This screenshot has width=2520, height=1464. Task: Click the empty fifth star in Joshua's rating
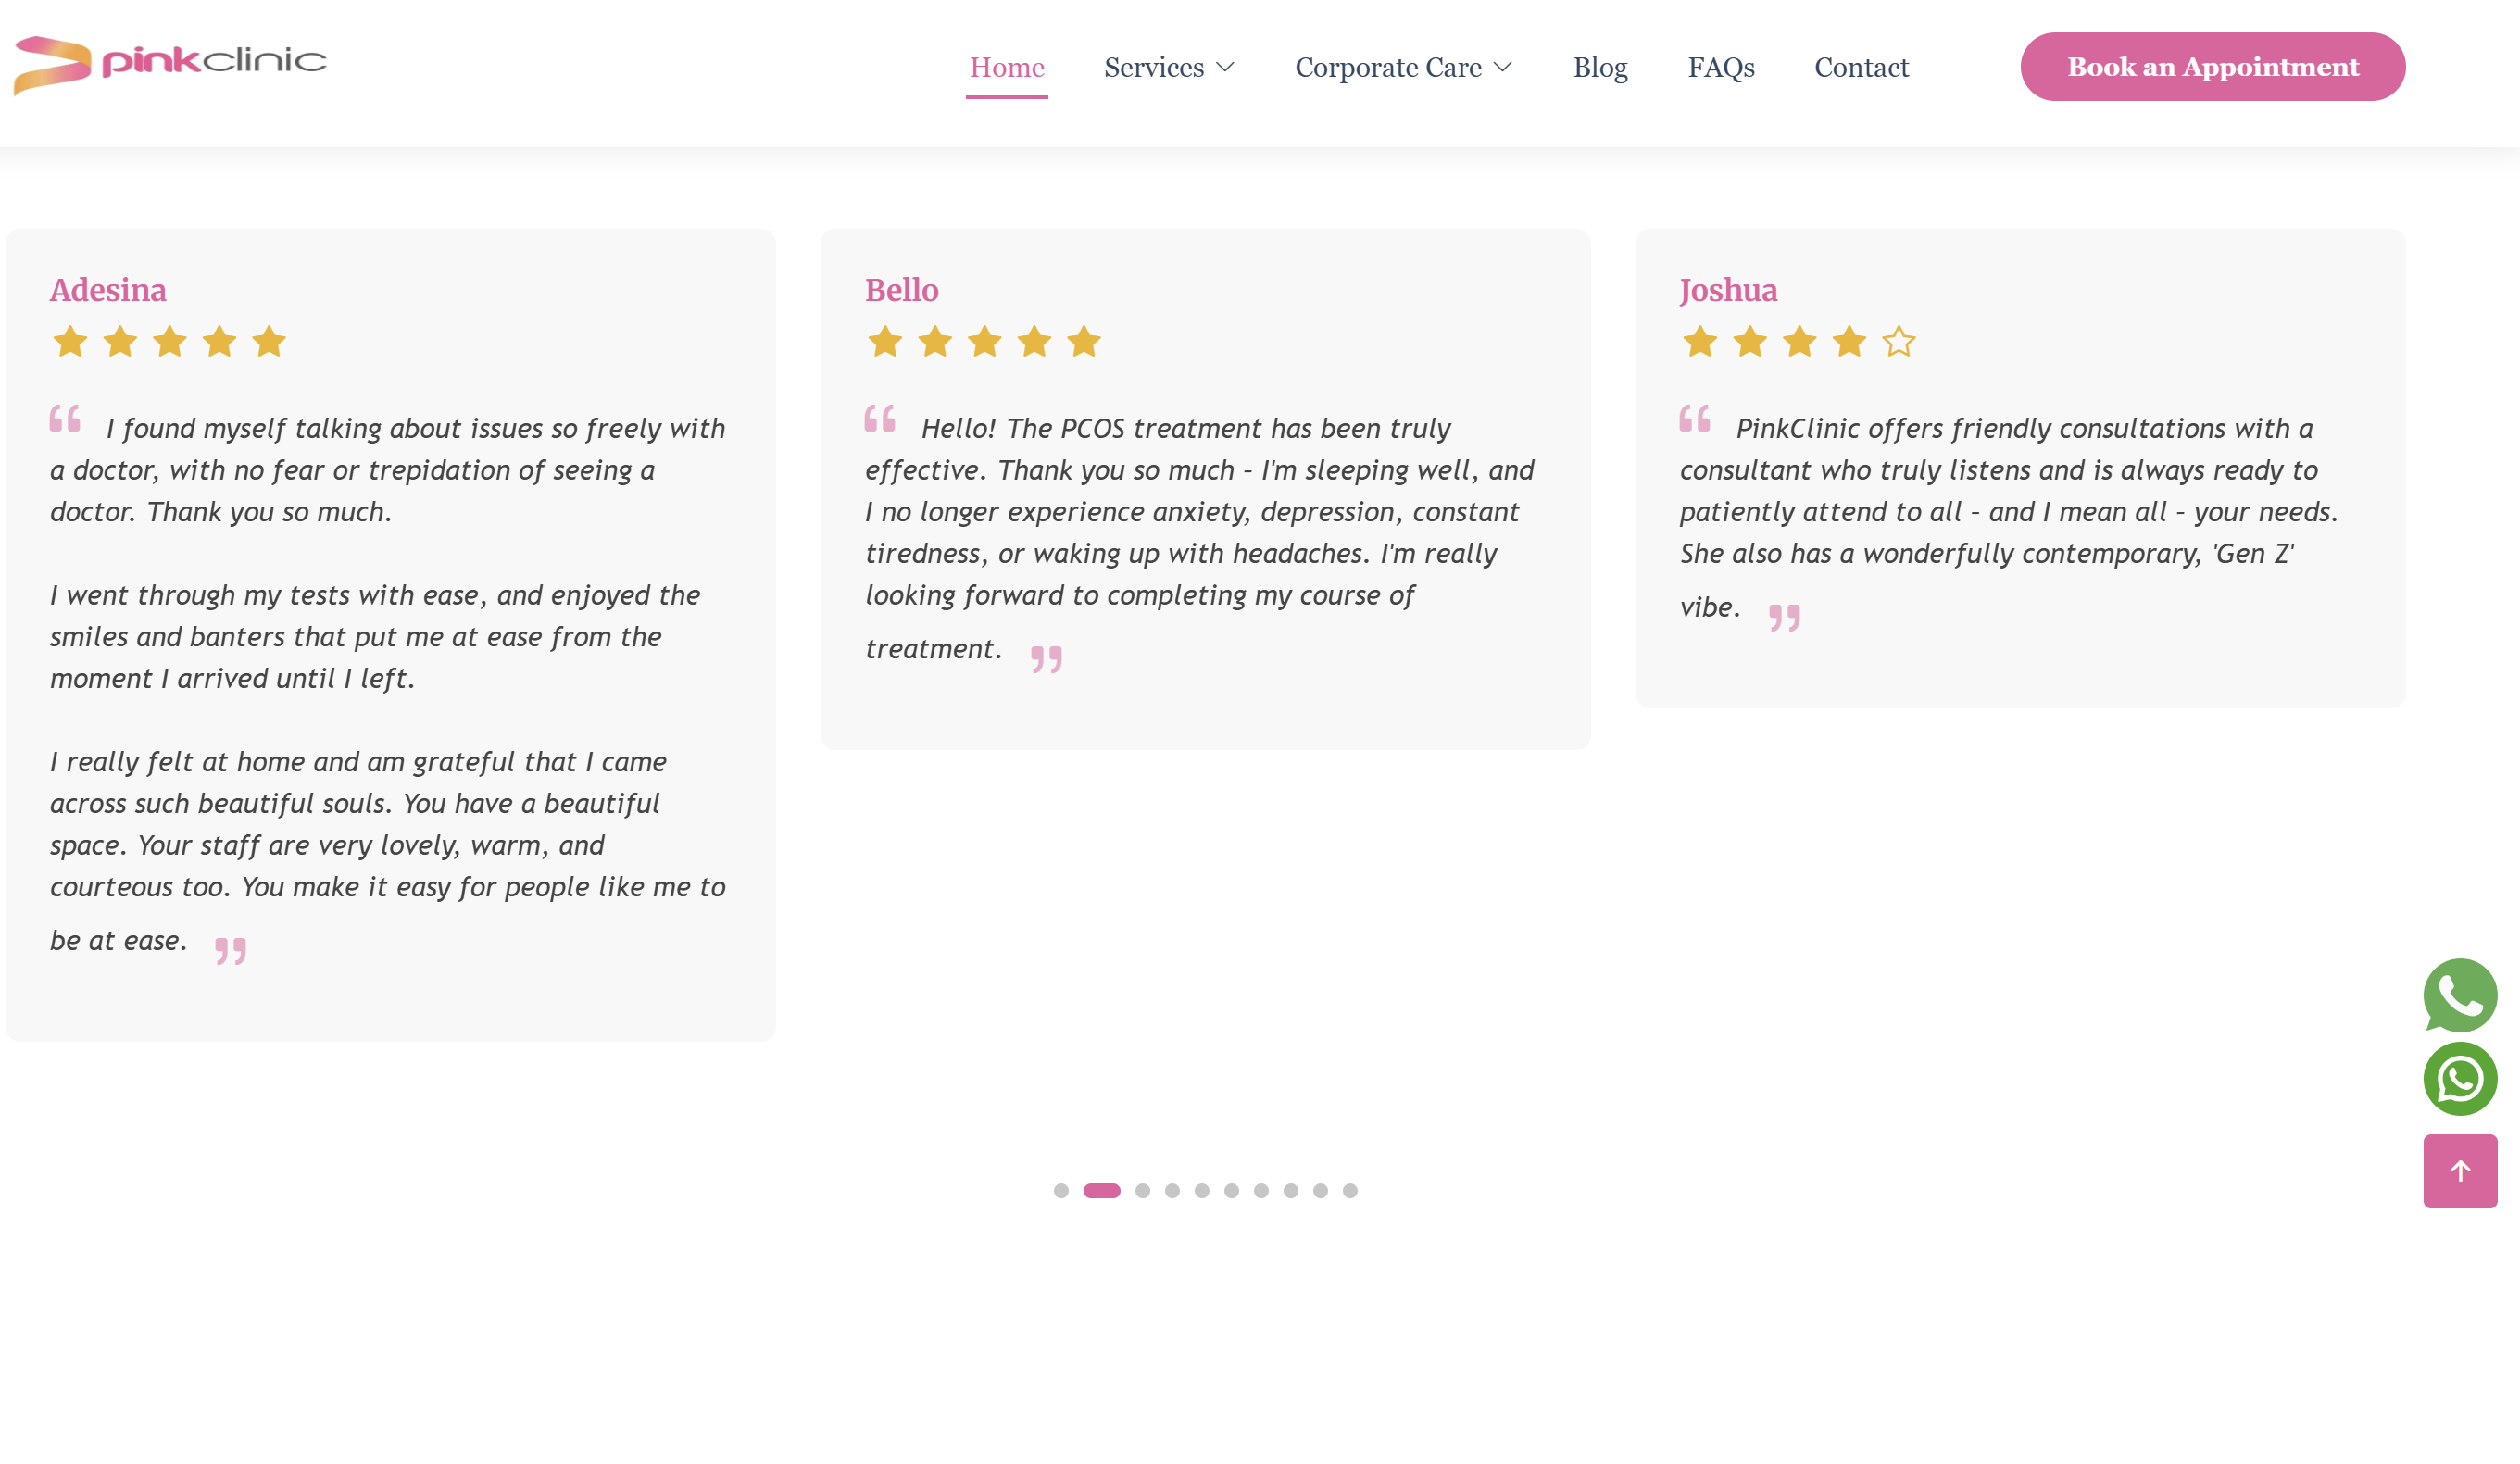1898,342
